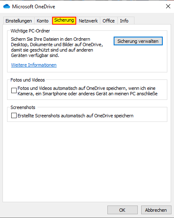Click the label text 'Erstellte Screenshots automatisch auf OneDrive speichern'

click(x=75, y=116)
